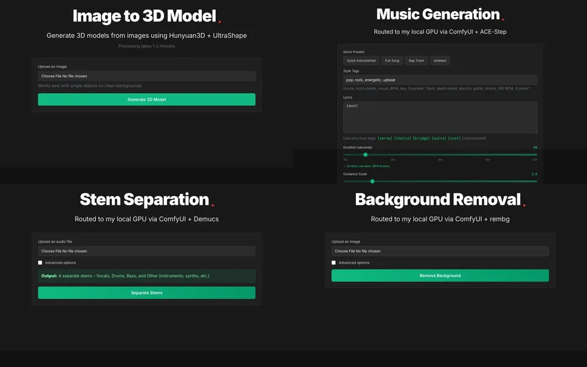This screenshot has height=367, width=587.
Task: Apply the Full Song preset
Action: 392,61
